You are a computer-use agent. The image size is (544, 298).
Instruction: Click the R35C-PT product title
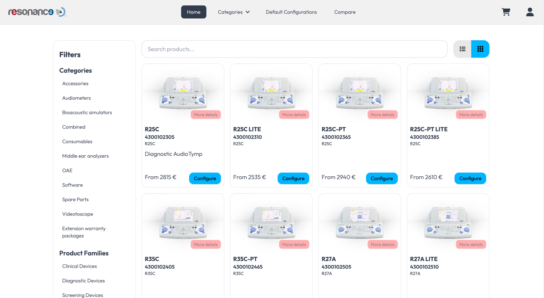pyautogui.click(x=245, y=259)
